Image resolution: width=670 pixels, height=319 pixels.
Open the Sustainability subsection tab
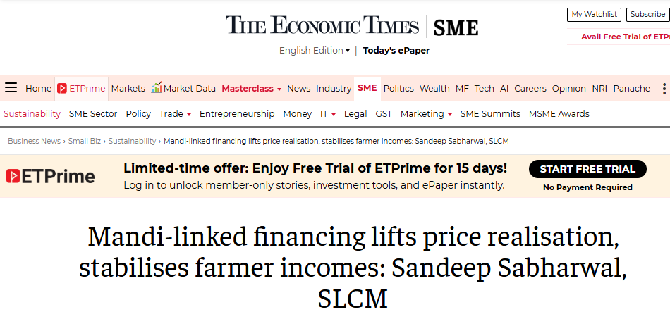(x=32, y=113)
